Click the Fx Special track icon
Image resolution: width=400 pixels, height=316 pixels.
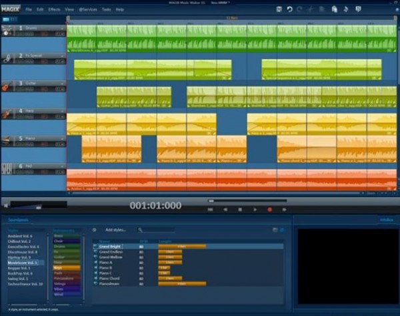click(6, 59)
